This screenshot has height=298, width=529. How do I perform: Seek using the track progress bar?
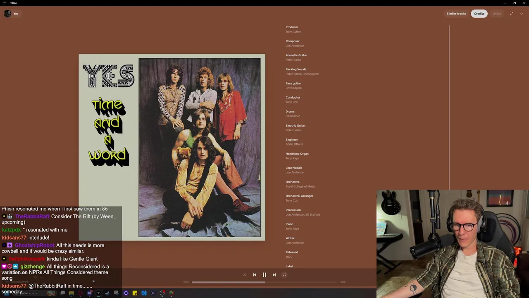[x=264, y=282]
